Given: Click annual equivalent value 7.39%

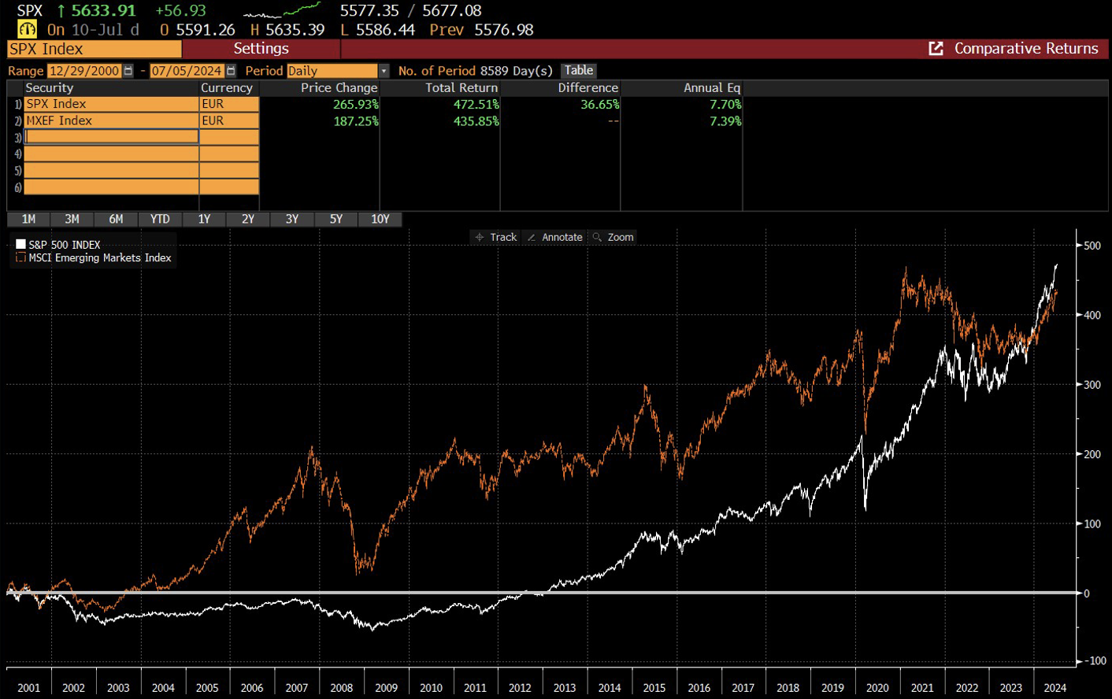Looking at the screenshot, I should 725,121.
